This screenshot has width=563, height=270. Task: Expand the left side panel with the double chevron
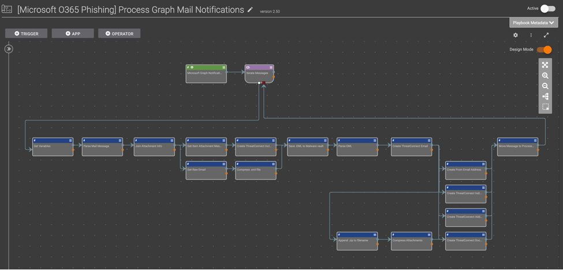9,49
